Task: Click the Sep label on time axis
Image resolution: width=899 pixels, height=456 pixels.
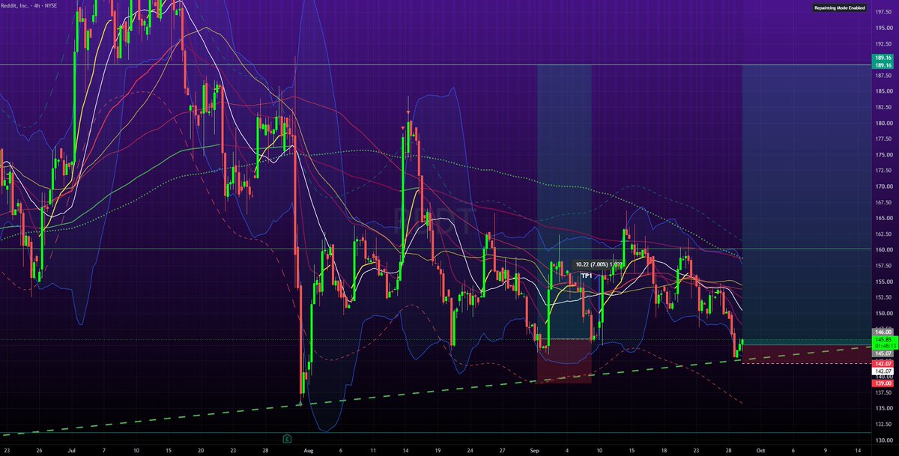Action: point(534,452)
